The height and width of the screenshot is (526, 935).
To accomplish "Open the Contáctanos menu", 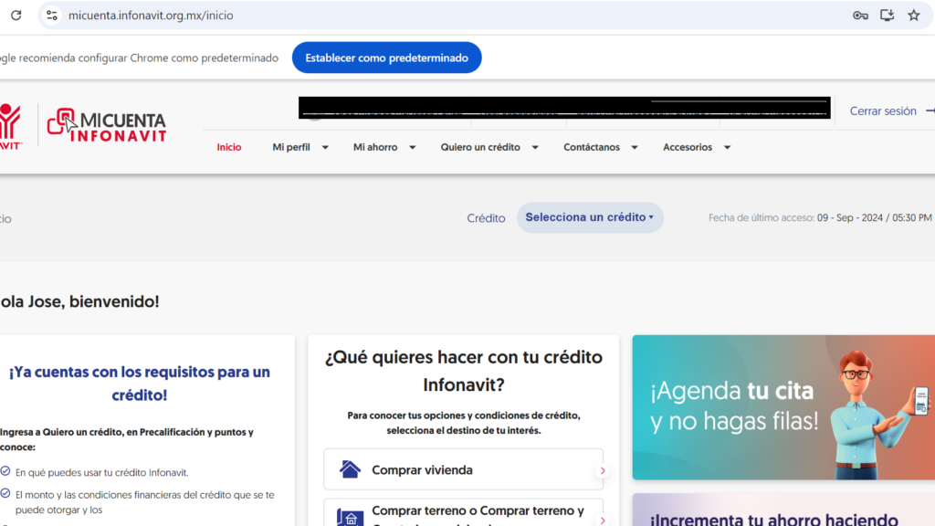I will coord(592,147).
